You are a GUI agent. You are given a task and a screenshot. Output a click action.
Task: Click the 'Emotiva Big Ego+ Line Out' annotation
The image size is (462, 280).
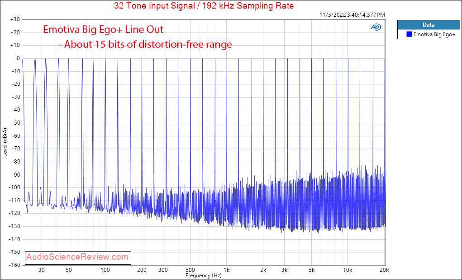click(x=103, y=29)
